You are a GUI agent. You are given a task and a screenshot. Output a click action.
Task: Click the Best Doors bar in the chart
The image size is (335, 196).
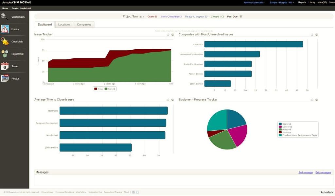tap(114, 111)
